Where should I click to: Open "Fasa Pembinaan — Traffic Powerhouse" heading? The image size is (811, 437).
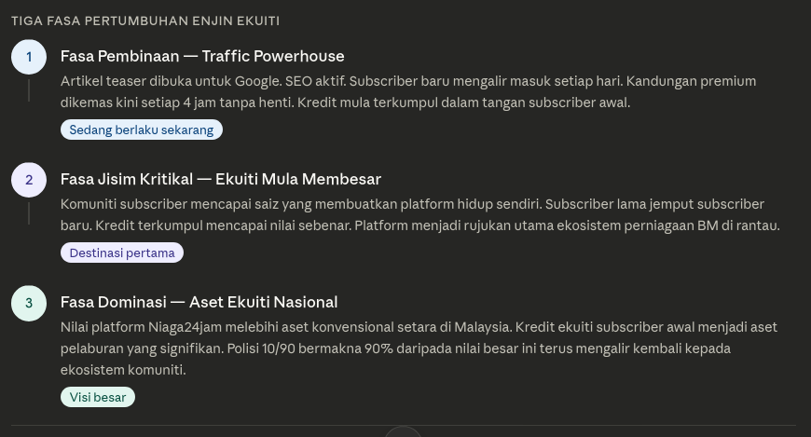click(202, 56)
